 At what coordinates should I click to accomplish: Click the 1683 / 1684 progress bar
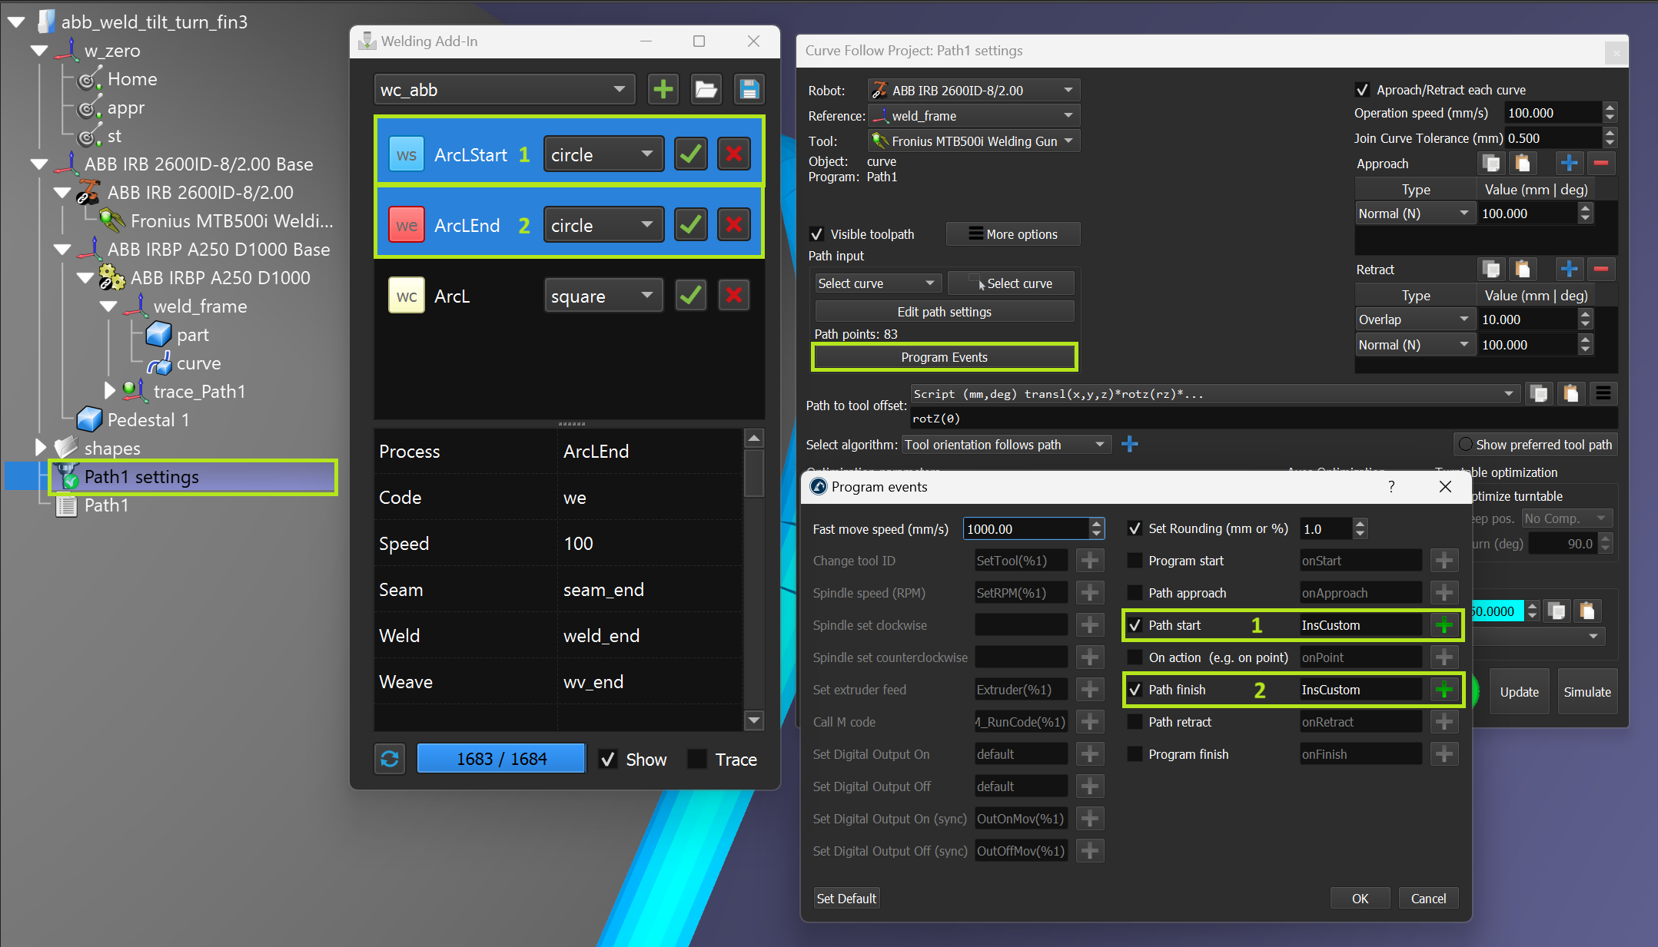click(501, 759)
